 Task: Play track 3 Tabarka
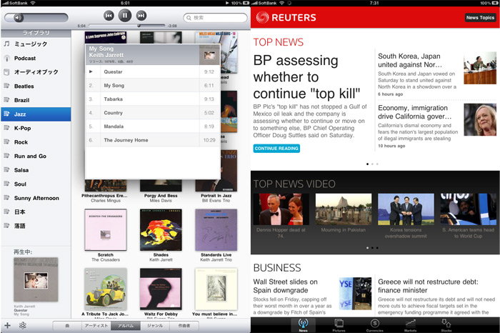point(153,99)
